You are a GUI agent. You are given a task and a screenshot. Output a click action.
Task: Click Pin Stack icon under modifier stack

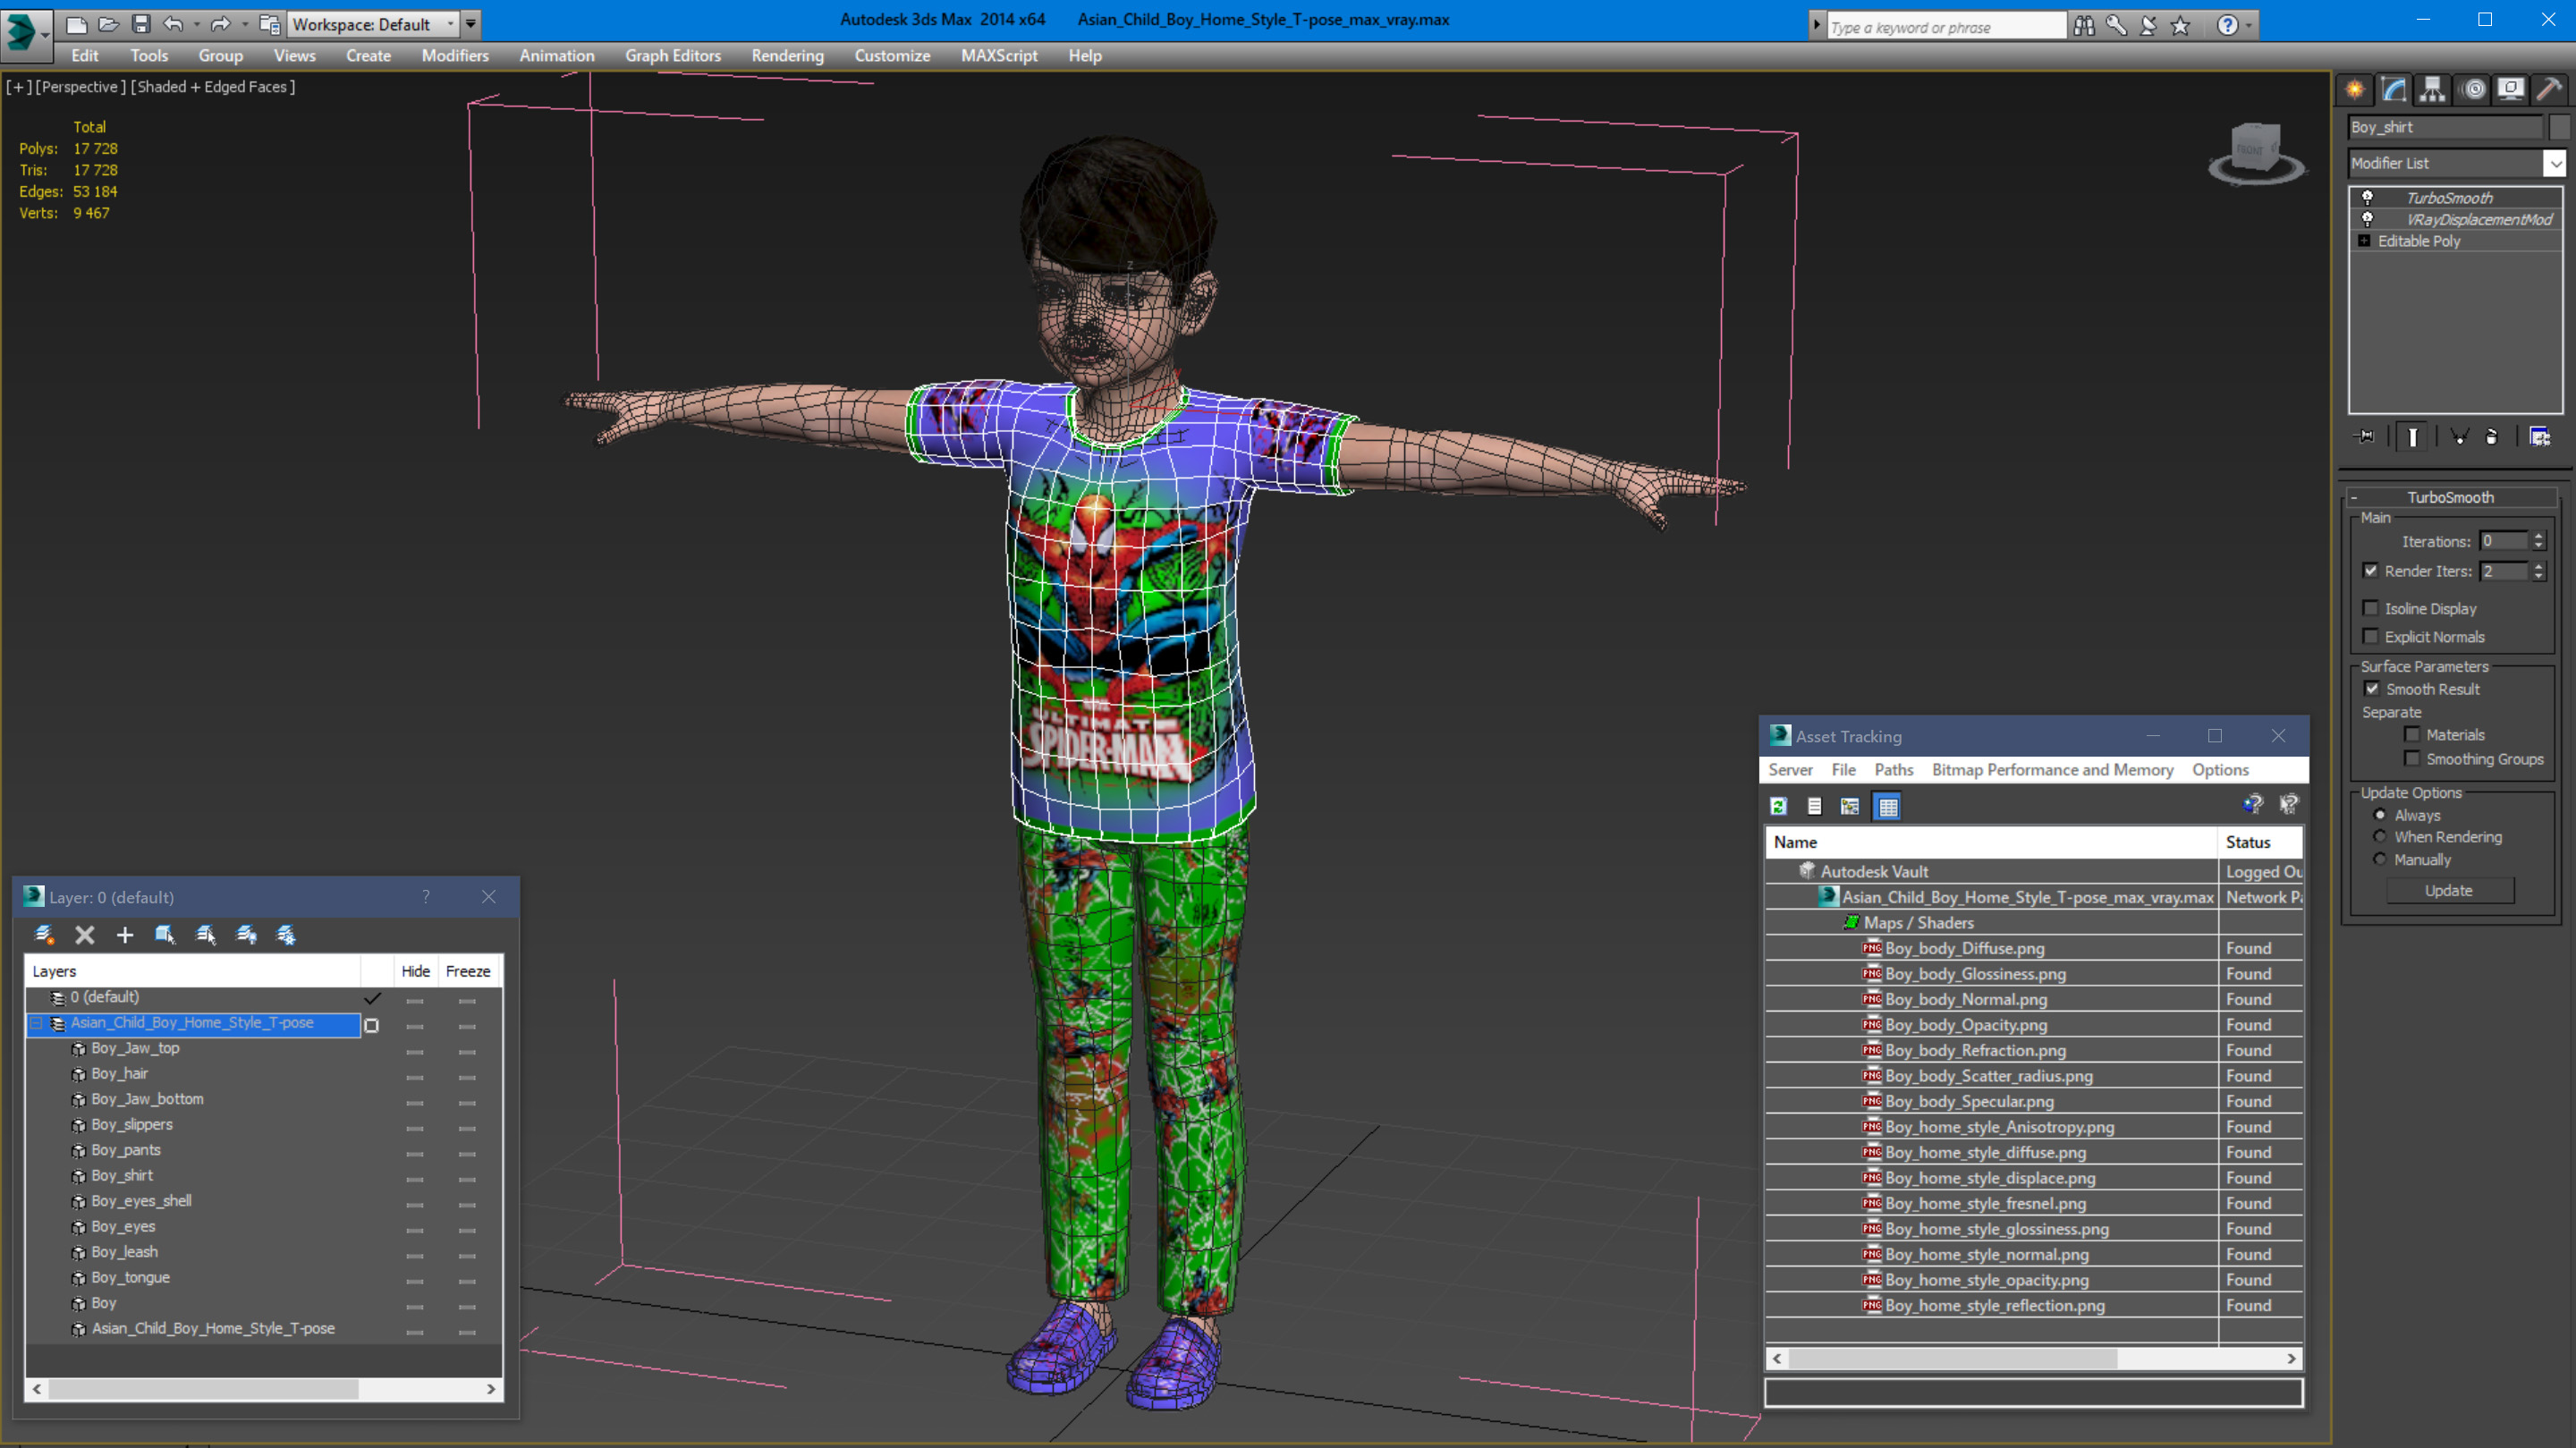click(x=2365, y=436)
